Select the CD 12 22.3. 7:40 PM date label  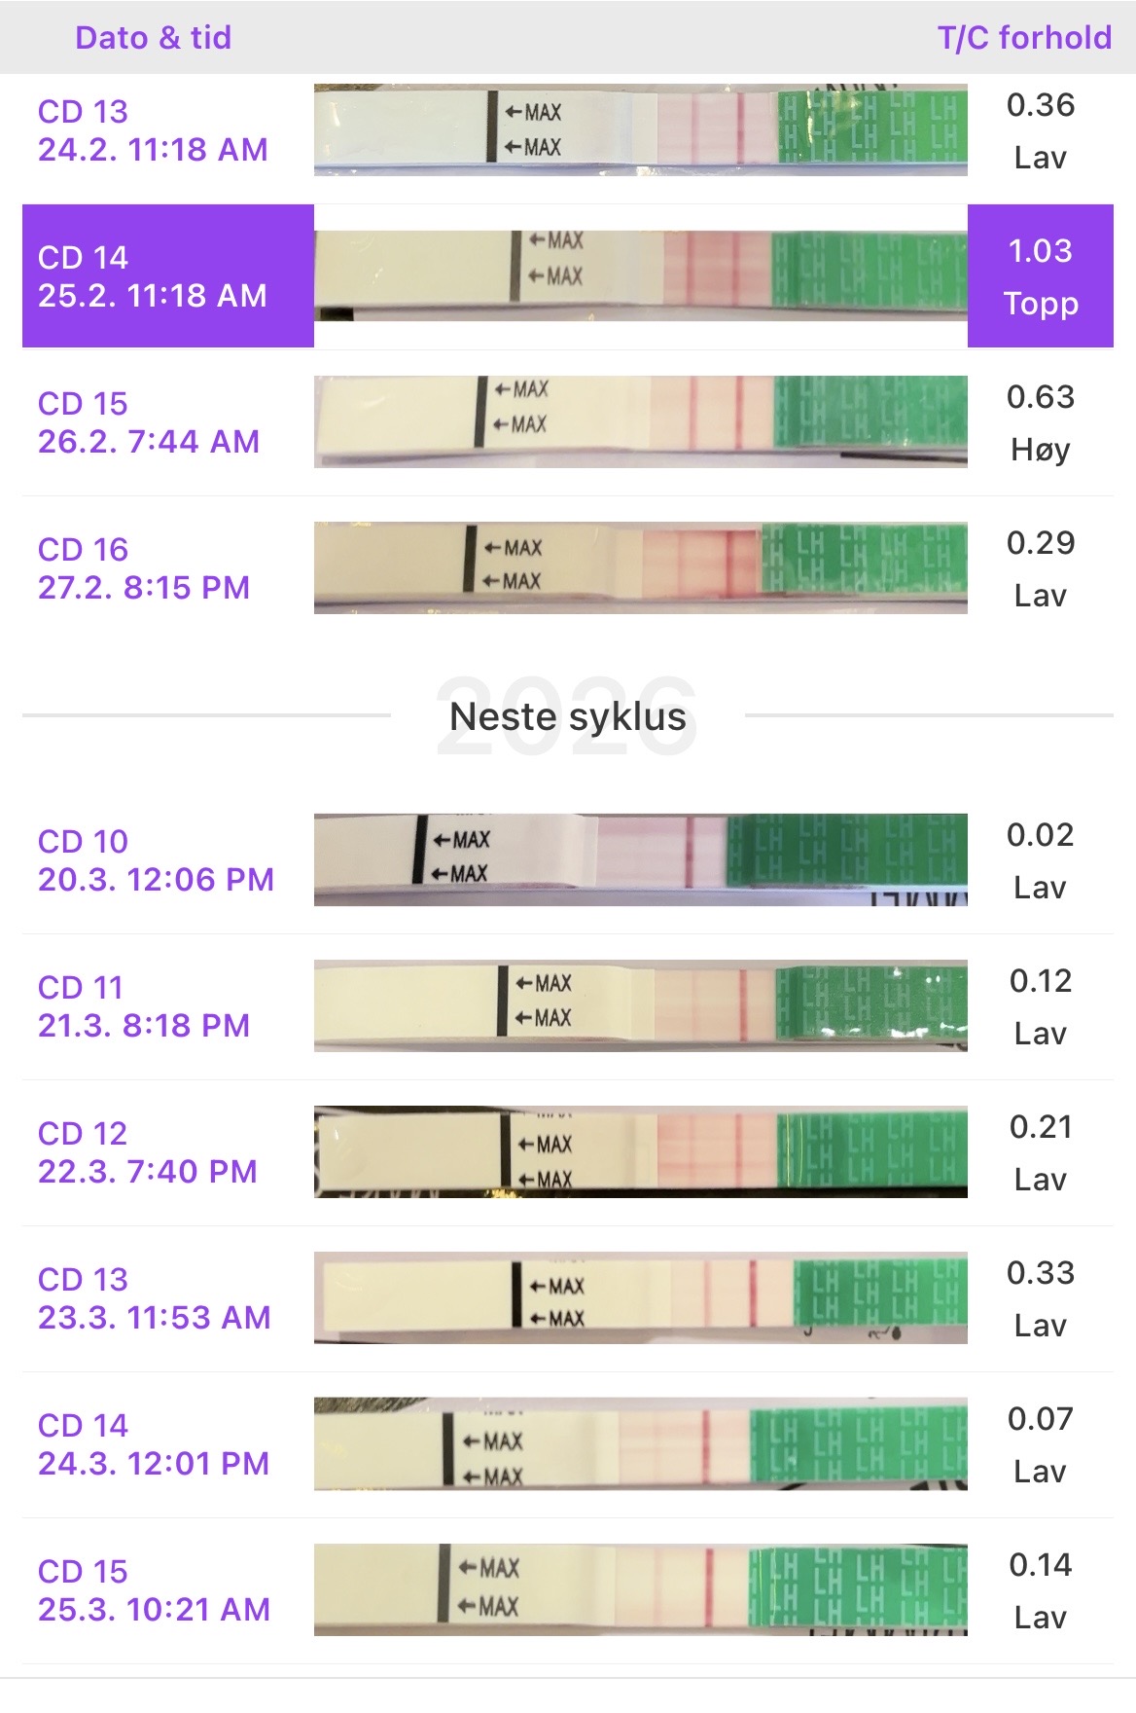[x=148, y=1152]
